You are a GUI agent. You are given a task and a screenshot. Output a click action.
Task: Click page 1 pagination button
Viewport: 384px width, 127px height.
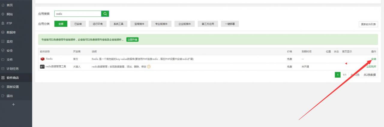338,75
